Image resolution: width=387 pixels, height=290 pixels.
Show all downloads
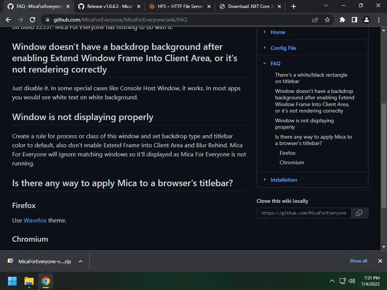click(358, 261)
